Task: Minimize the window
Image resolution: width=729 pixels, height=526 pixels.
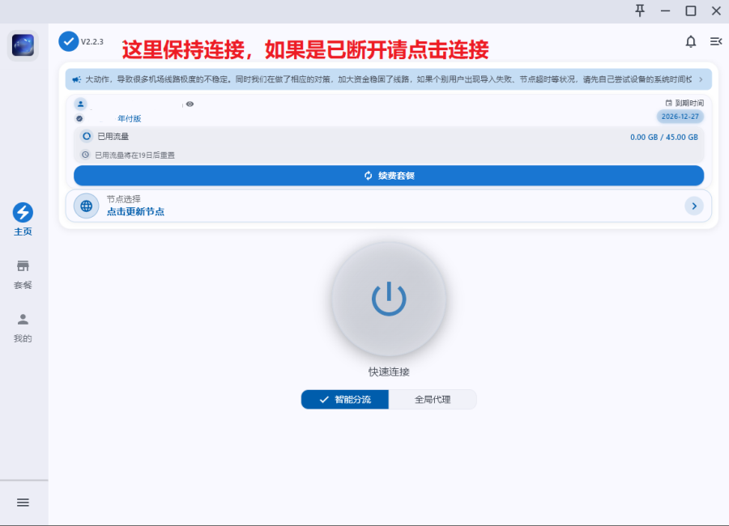Action: point(665,11)
